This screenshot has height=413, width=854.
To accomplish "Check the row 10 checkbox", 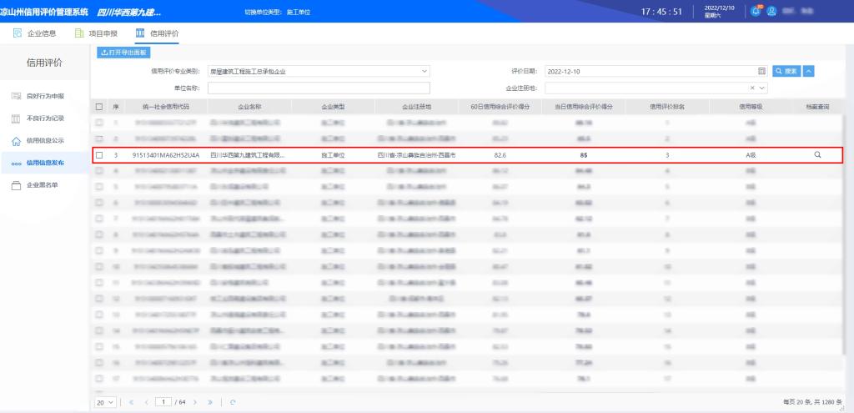I will [x=99, y=267].
